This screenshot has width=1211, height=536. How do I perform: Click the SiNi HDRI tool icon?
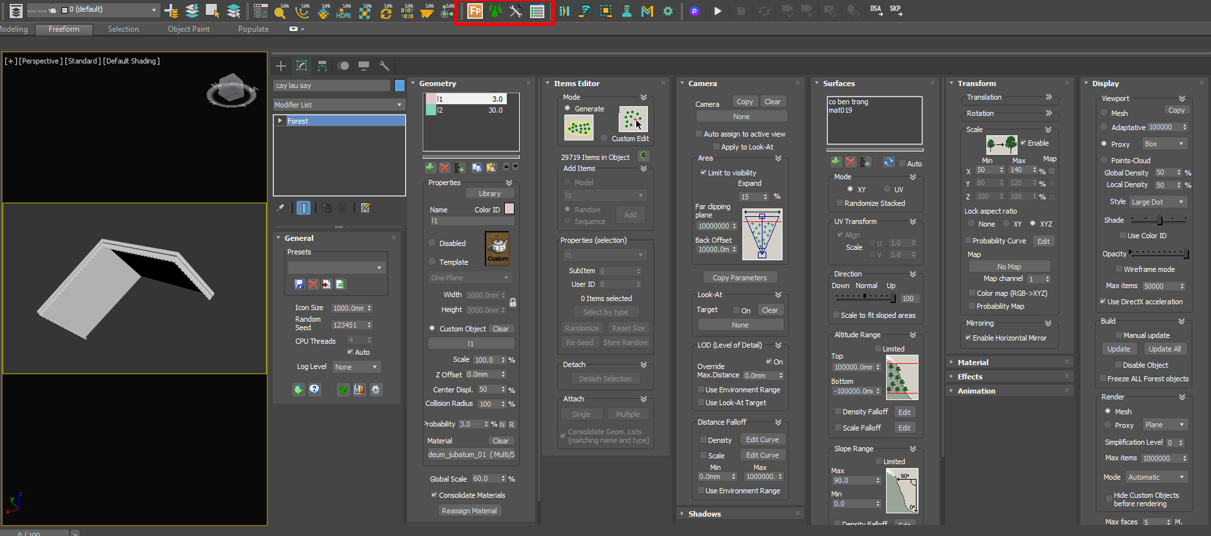point(344,11)
